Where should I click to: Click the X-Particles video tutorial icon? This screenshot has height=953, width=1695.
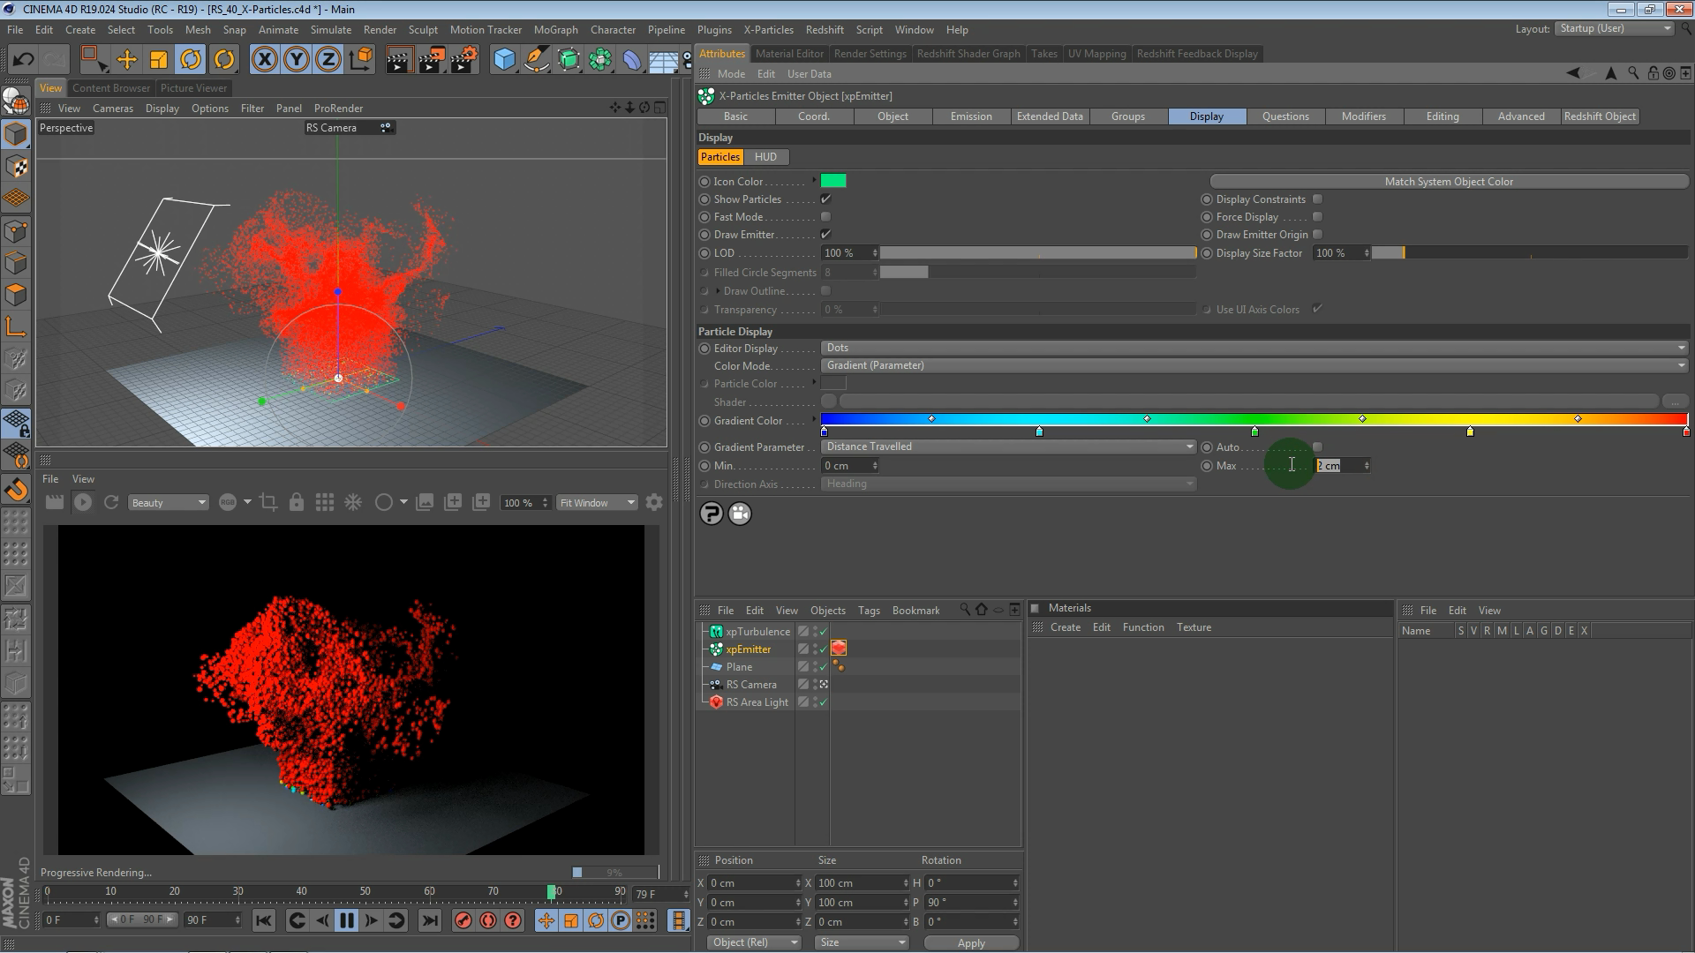click(x=740, y=514)
